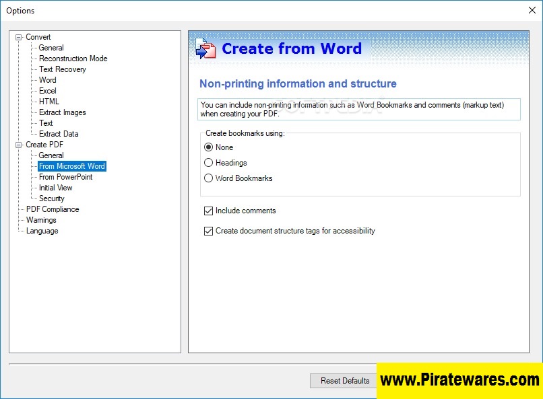
Task: Select Extract Images in the tree
Action: (x=62, y=112)
